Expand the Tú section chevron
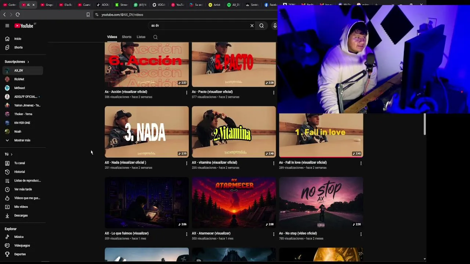This screenshot has width=470, height=264. coord(11,154)
